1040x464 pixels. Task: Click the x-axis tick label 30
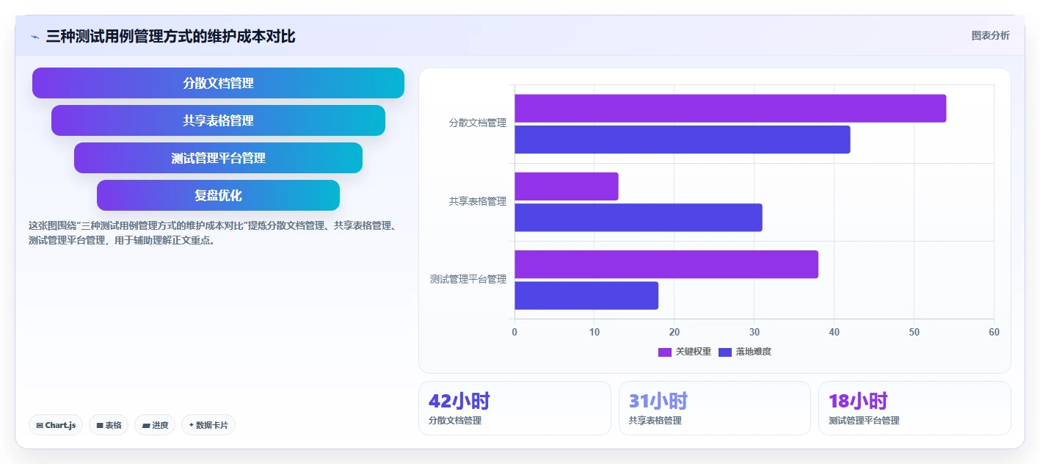[754, 333]
